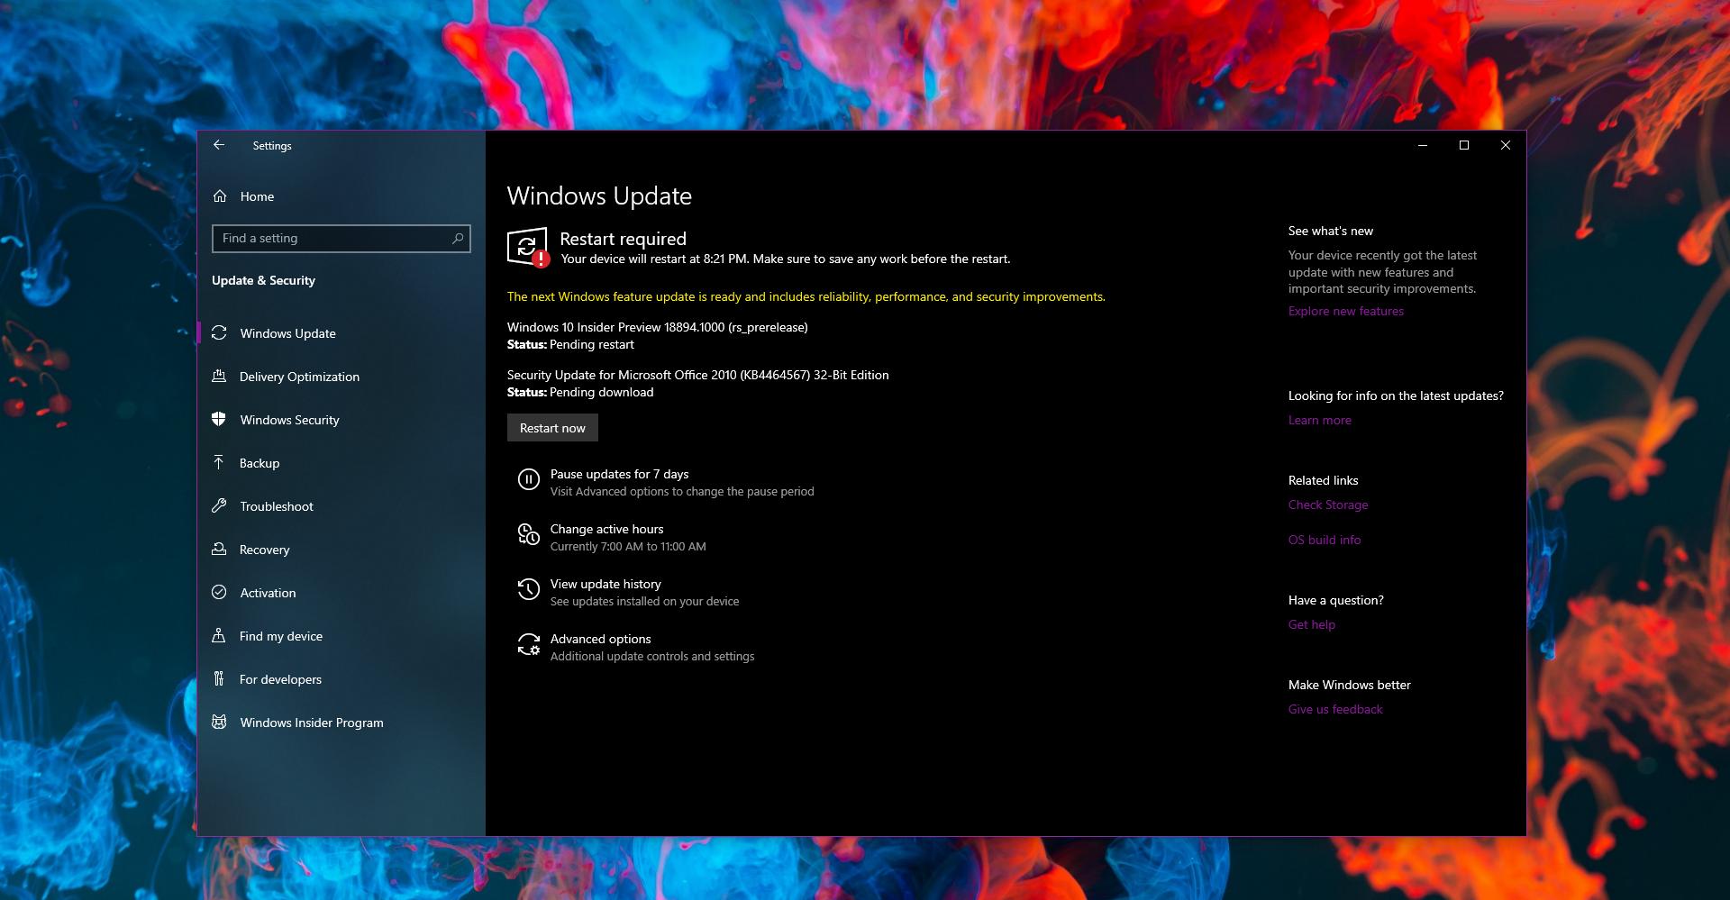Click the yellow feature update notice
This screenshot has width=1730, height=900.
pos(806,296)
